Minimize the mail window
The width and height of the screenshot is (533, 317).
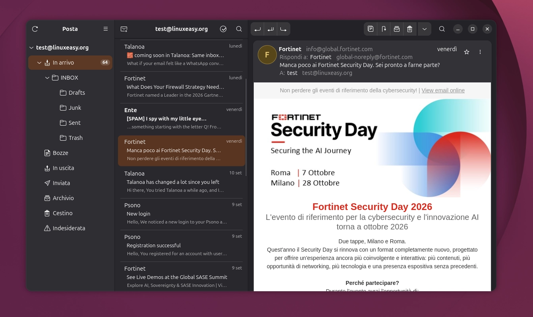coord(458,29)
